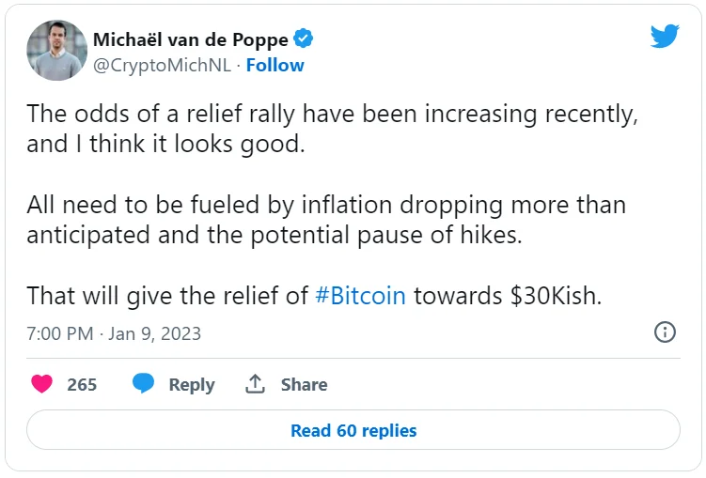Image resolution: width=706 pixels, height=478 pixels.
Task: Click the Share text label
Action: tap(304, 384)
